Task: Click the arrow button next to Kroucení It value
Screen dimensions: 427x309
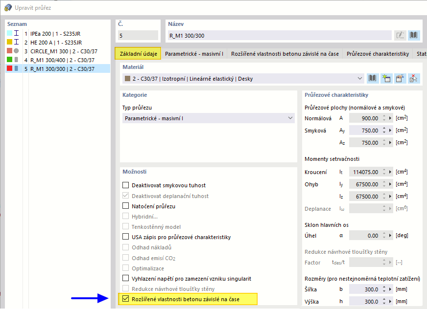Action: (390, 172)
